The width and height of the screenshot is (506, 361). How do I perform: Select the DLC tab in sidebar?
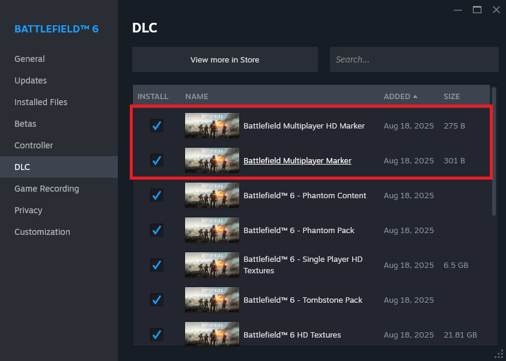59,167
